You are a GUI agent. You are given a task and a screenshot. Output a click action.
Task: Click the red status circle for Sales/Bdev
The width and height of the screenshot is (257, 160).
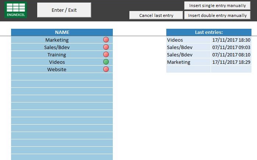tap(106, 47)
